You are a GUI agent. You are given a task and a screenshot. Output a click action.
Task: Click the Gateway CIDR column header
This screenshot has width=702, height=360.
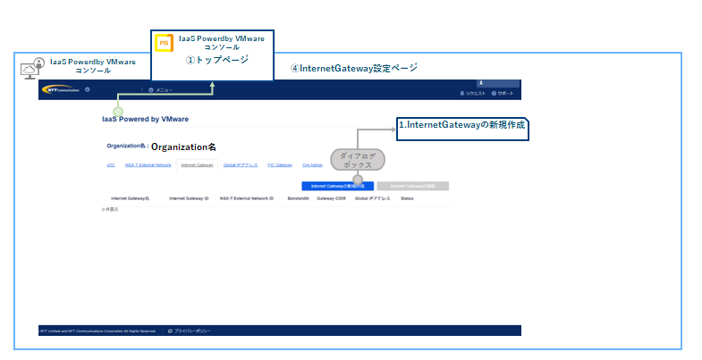pyautogui.click(x=331, y=198)
